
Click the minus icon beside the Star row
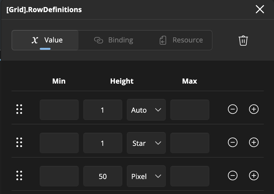pyautogui.click(x=233, y=143)
